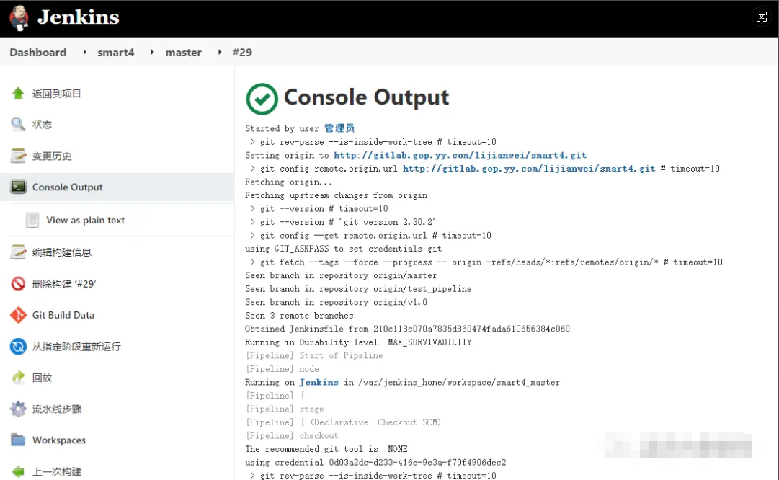Click the terminal icon beside Console Output

(18, 187)
